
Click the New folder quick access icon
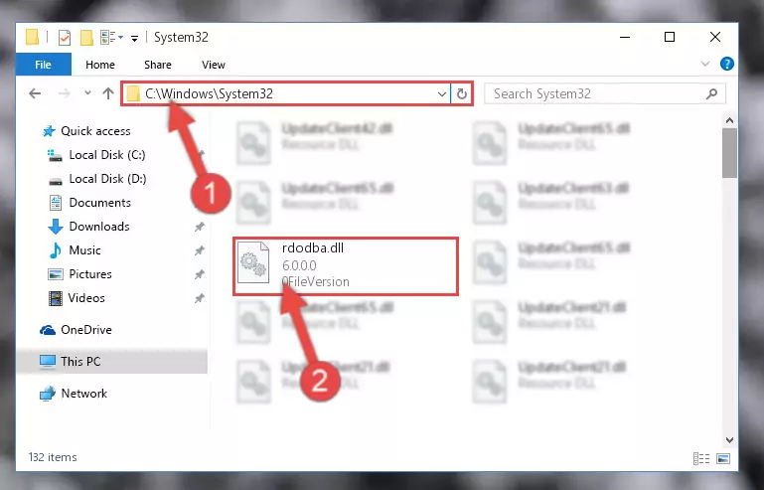click(x=86, y=38)
